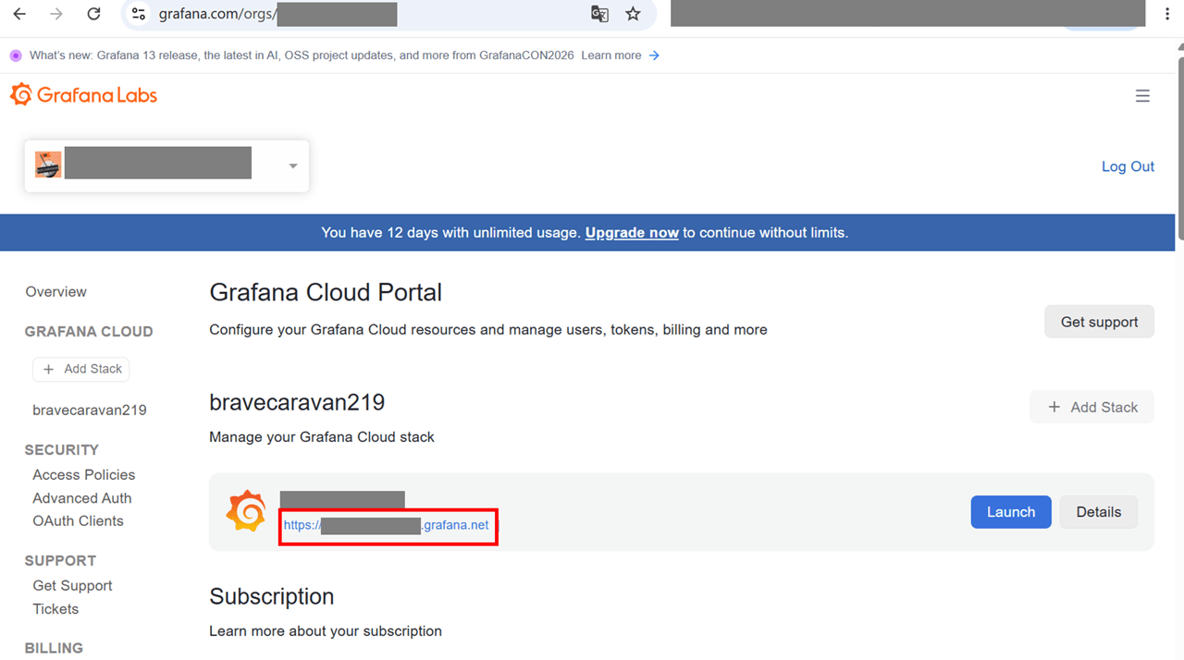
Task: Bookmark this page with the star icon
Action: [x=633, y=14]
